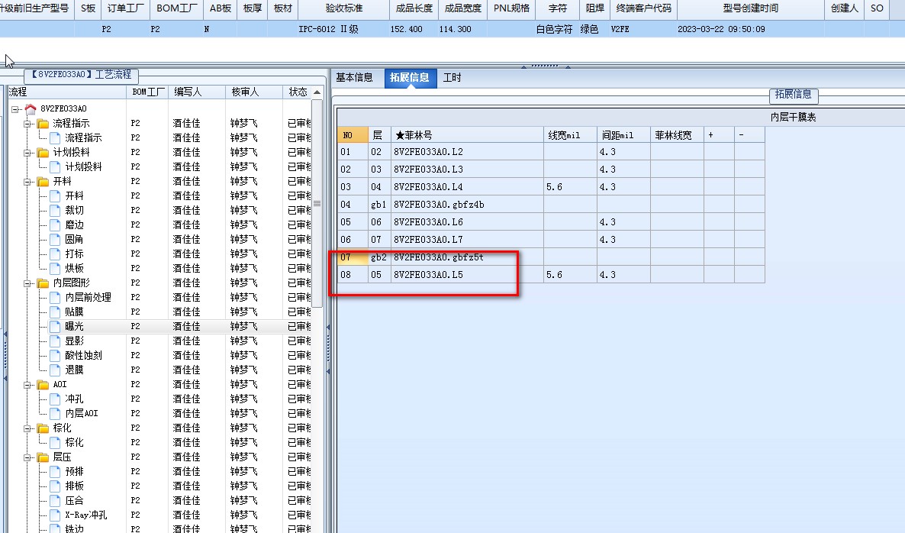Click the document icon beside 酸性蚀刻
905x533 pixels.
tap(55, 355)
